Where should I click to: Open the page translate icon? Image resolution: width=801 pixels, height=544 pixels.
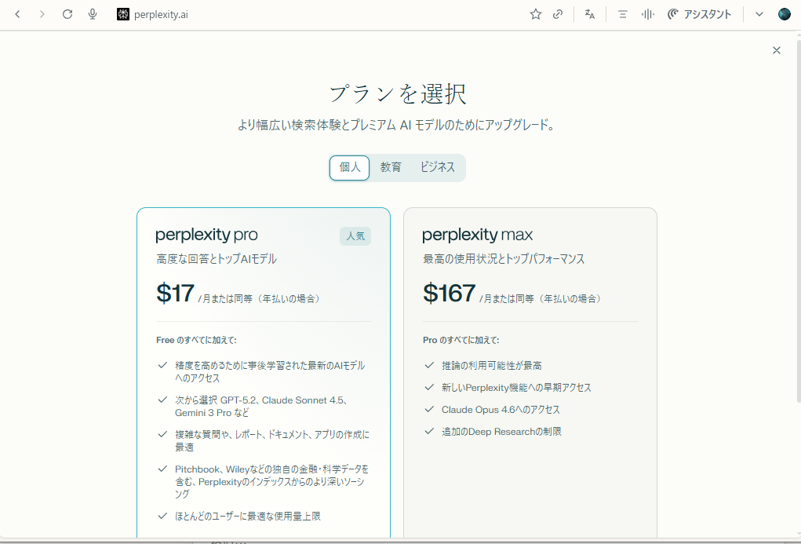[x=590, y=14]
